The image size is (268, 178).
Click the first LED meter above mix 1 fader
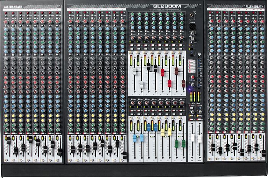coord(131,60)
